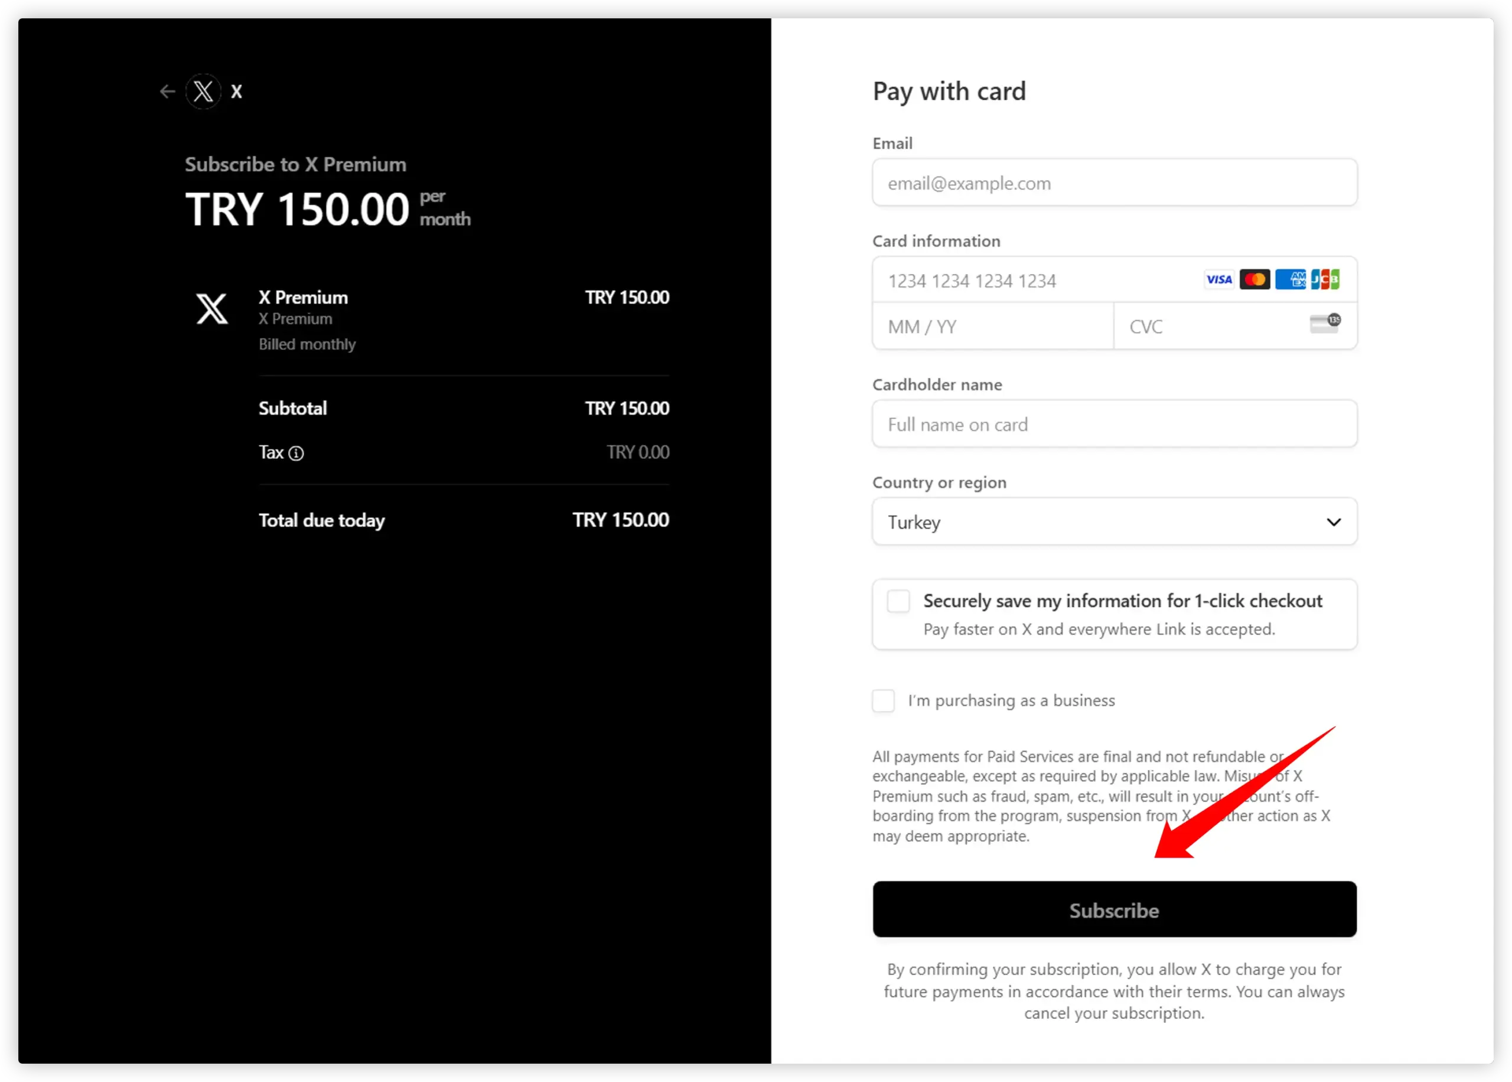Click the X Premium product logo
The image size is (1512, 1082).
tap(212, 309)
